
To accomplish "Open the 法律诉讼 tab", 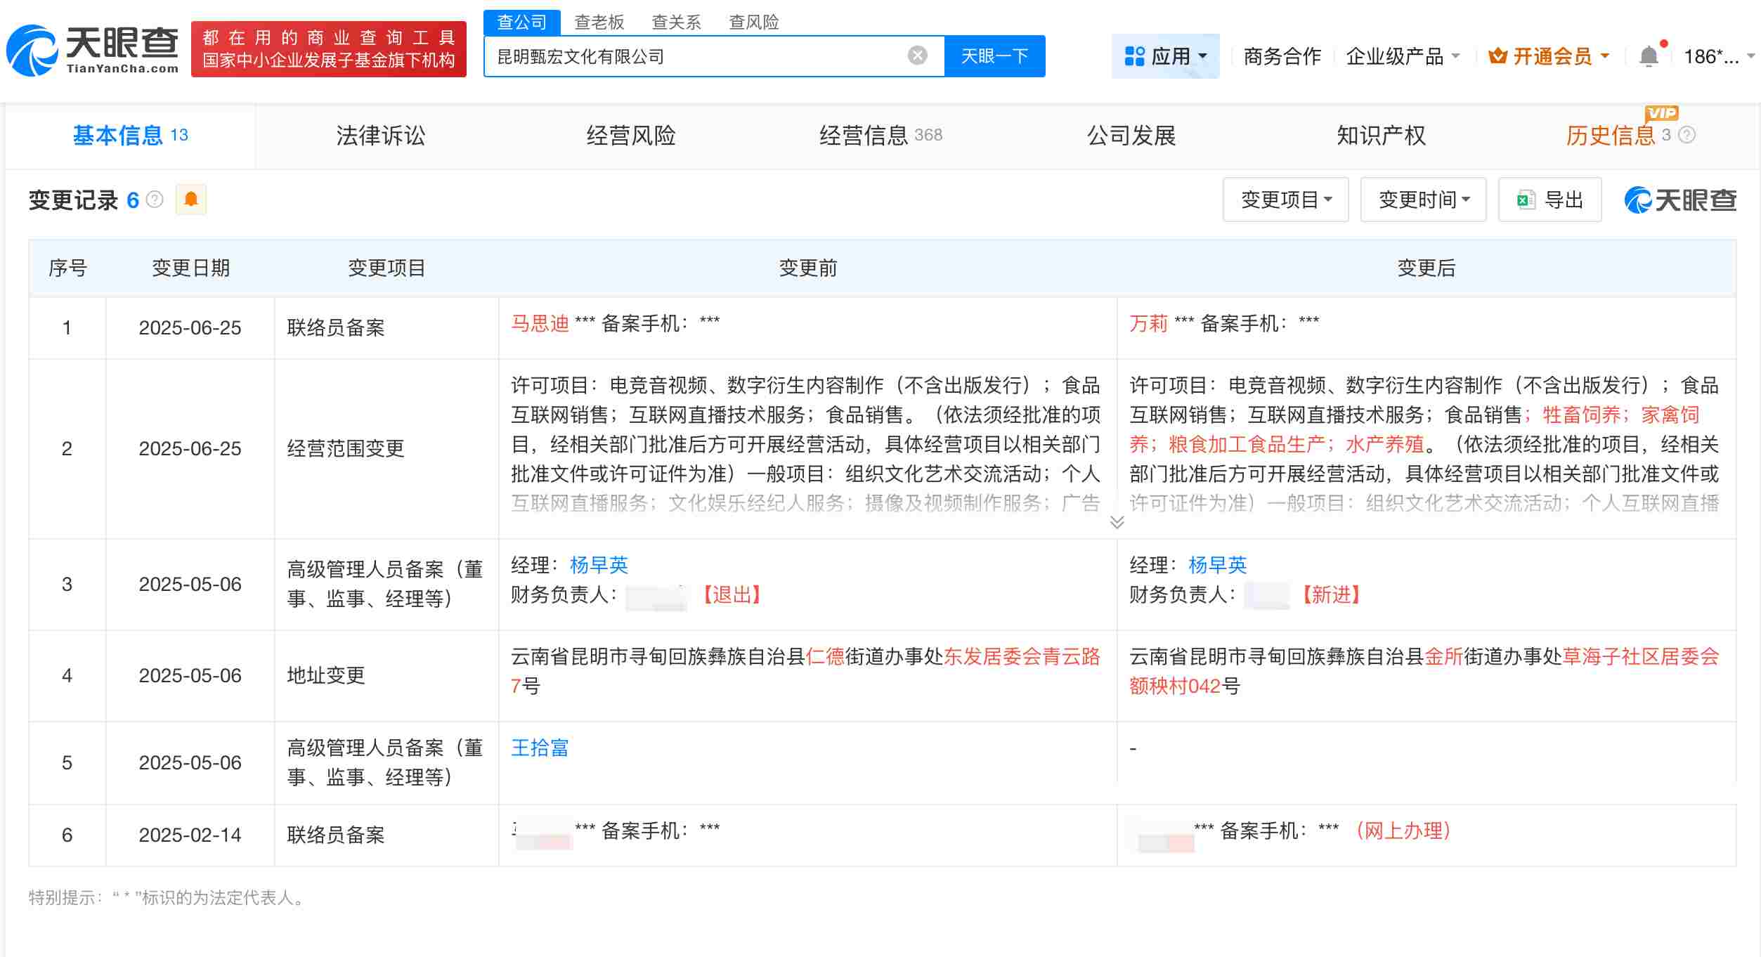I will [381, 136].
